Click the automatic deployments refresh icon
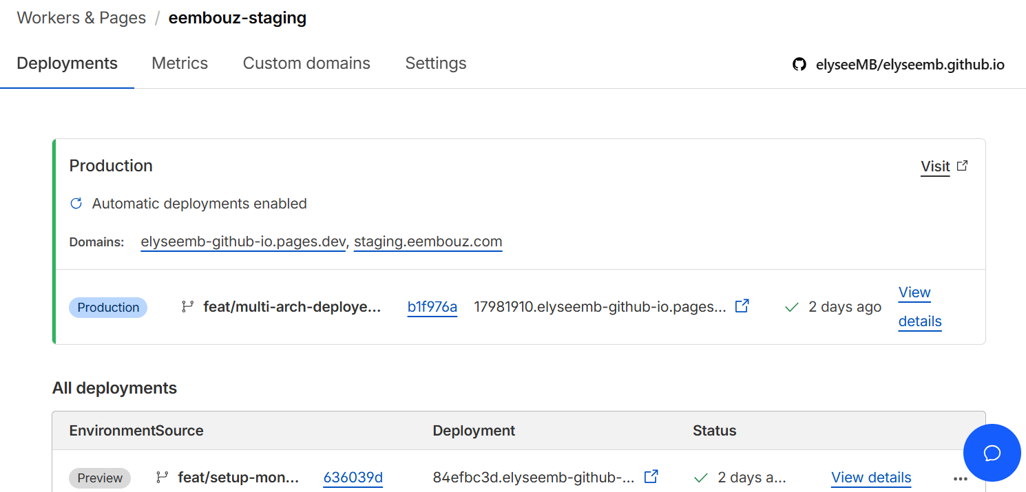The width and height of the screenshot is (1026, 492). (x=76, y=204)
